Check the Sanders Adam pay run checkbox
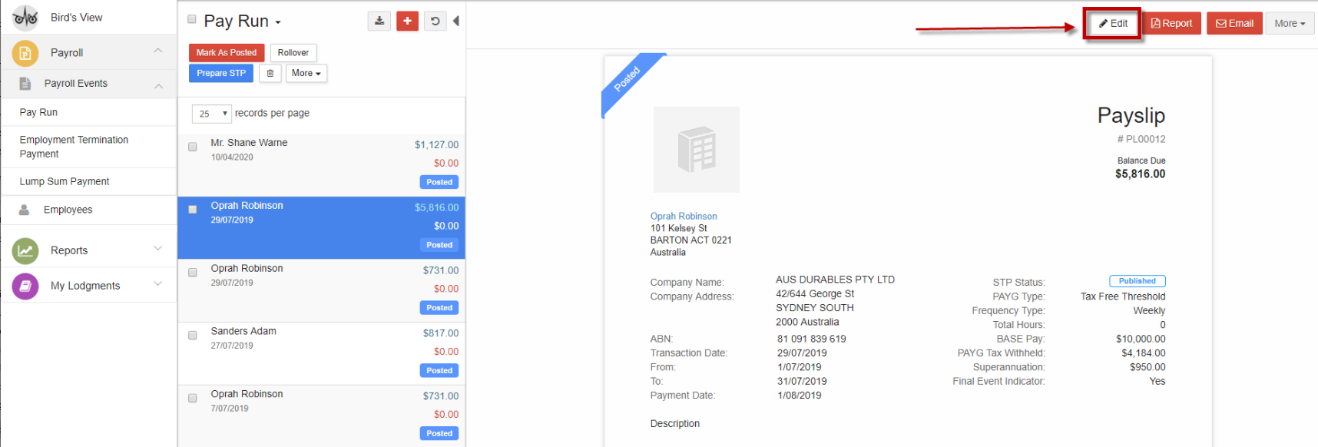Viewport: 1318px width, 447px height. point(193,336)
